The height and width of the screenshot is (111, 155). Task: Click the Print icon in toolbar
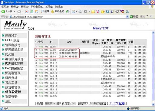coord(80,11)
